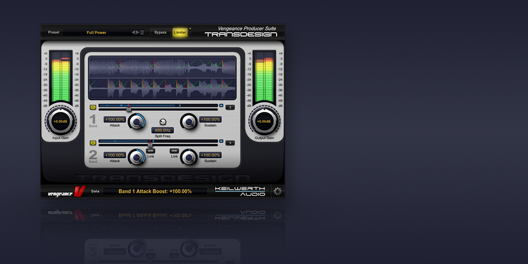Click the Band 2 Attack knob
The height and width of the screenshot is (264, 528).
(x=136, y=157)
